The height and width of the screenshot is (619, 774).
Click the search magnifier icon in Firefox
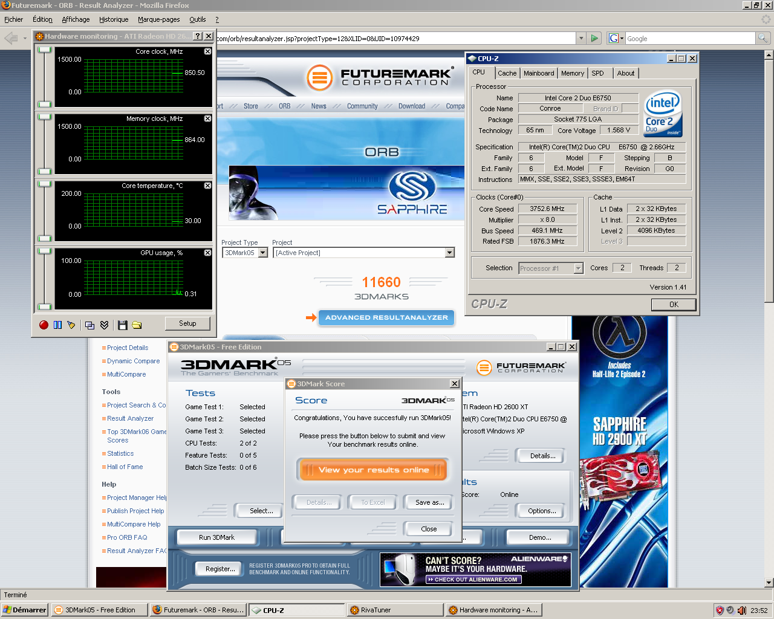(763, 38)
